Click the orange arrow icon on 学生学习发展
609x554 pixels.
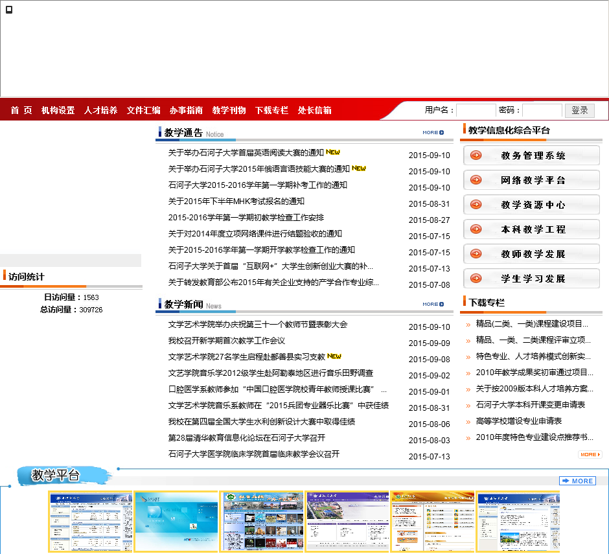pos(476,279)
